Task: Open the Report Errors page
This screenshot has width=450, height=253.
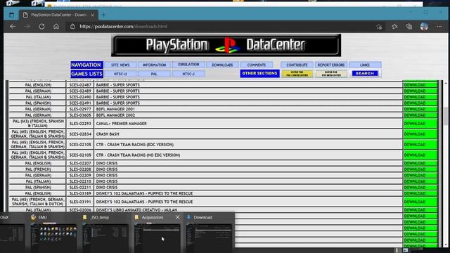Action: pyautogui.click(x=331, y=65)
